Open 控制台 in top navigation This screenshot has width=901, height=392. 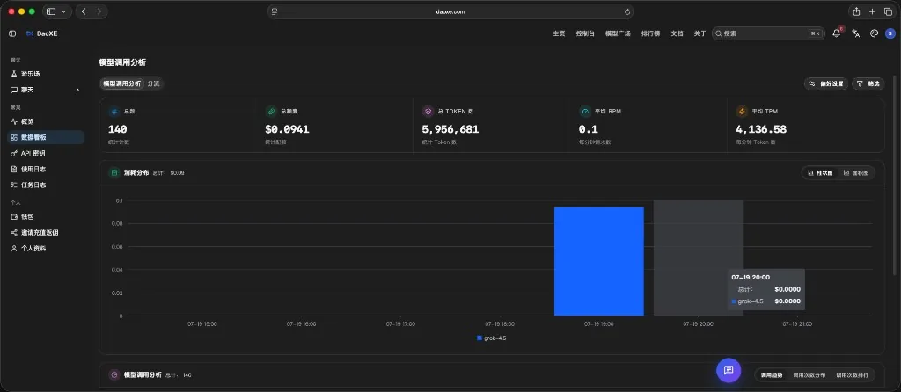[585, 34]
